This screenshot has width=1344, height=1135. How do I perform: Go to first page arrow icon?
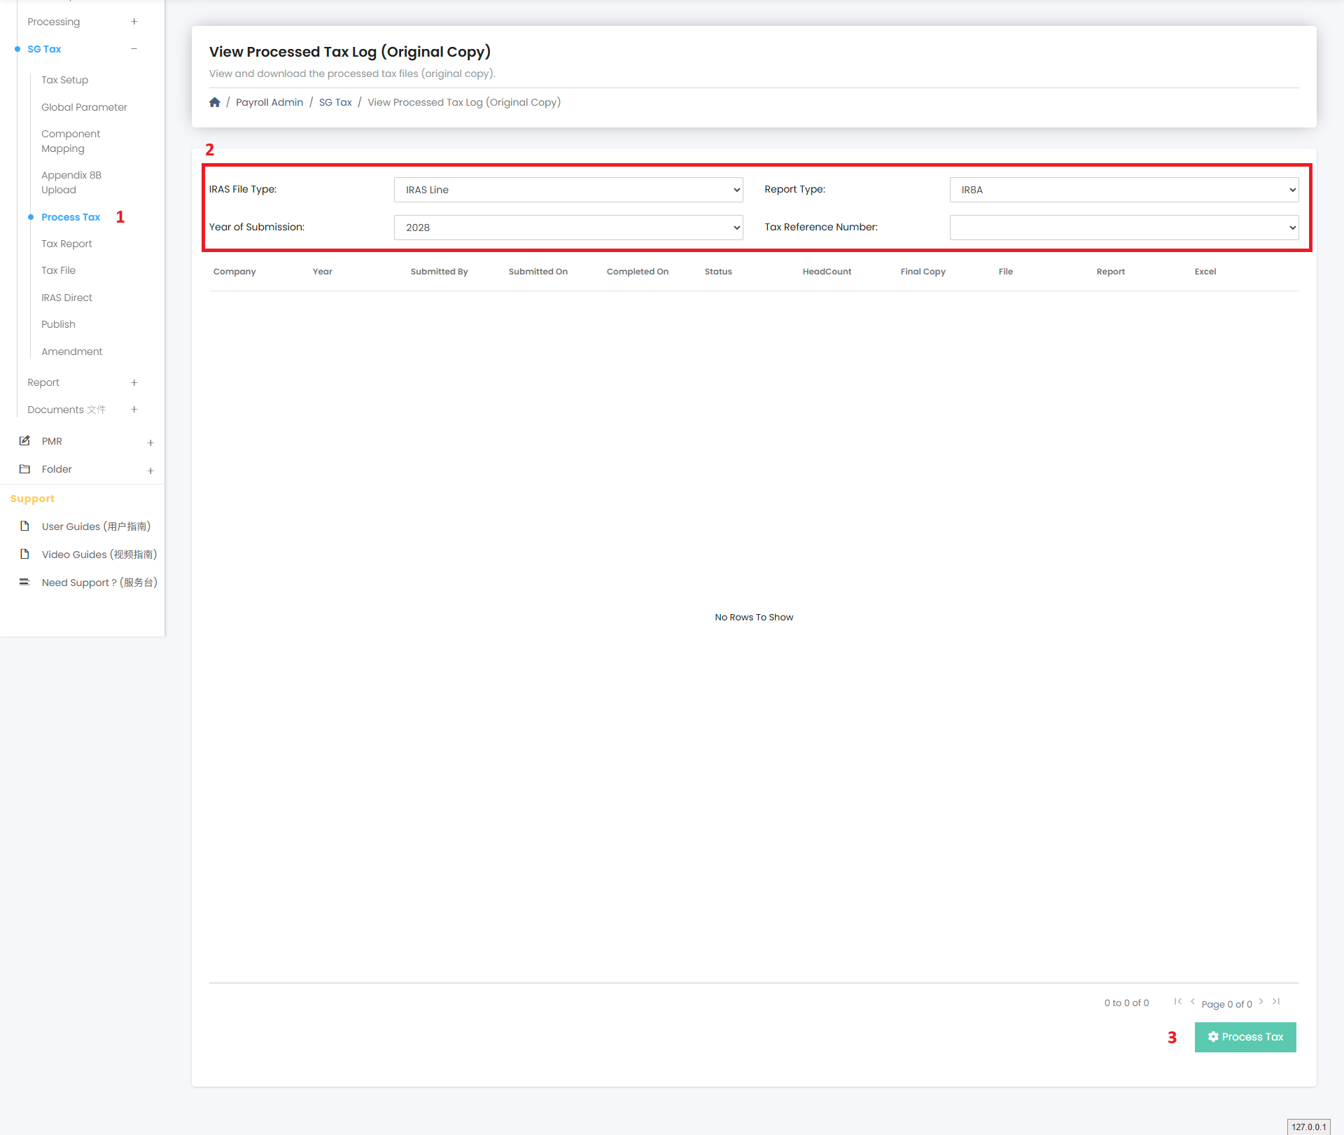1178,1002
